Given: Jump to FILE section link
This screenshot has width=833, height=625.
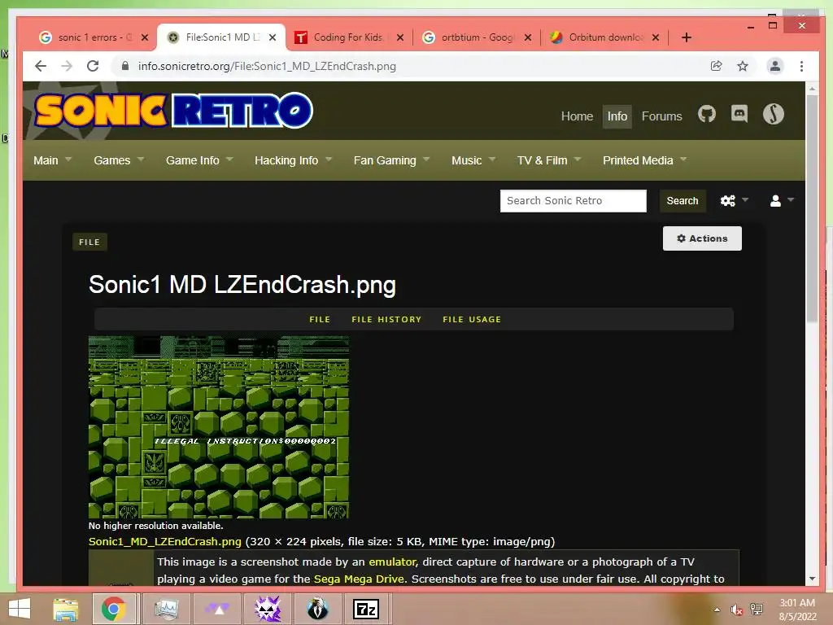Looking at the screenshot, I should (x=320, y=319).
